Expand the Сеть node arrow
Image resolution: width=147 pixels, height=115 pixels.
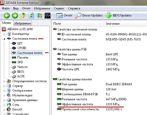point(4,105)
